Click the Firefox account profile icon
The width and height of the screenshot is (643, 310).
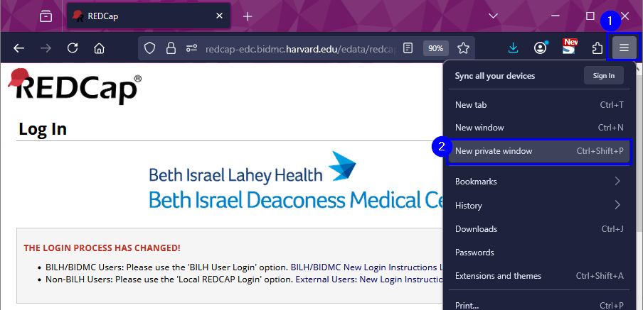(541, 48)
